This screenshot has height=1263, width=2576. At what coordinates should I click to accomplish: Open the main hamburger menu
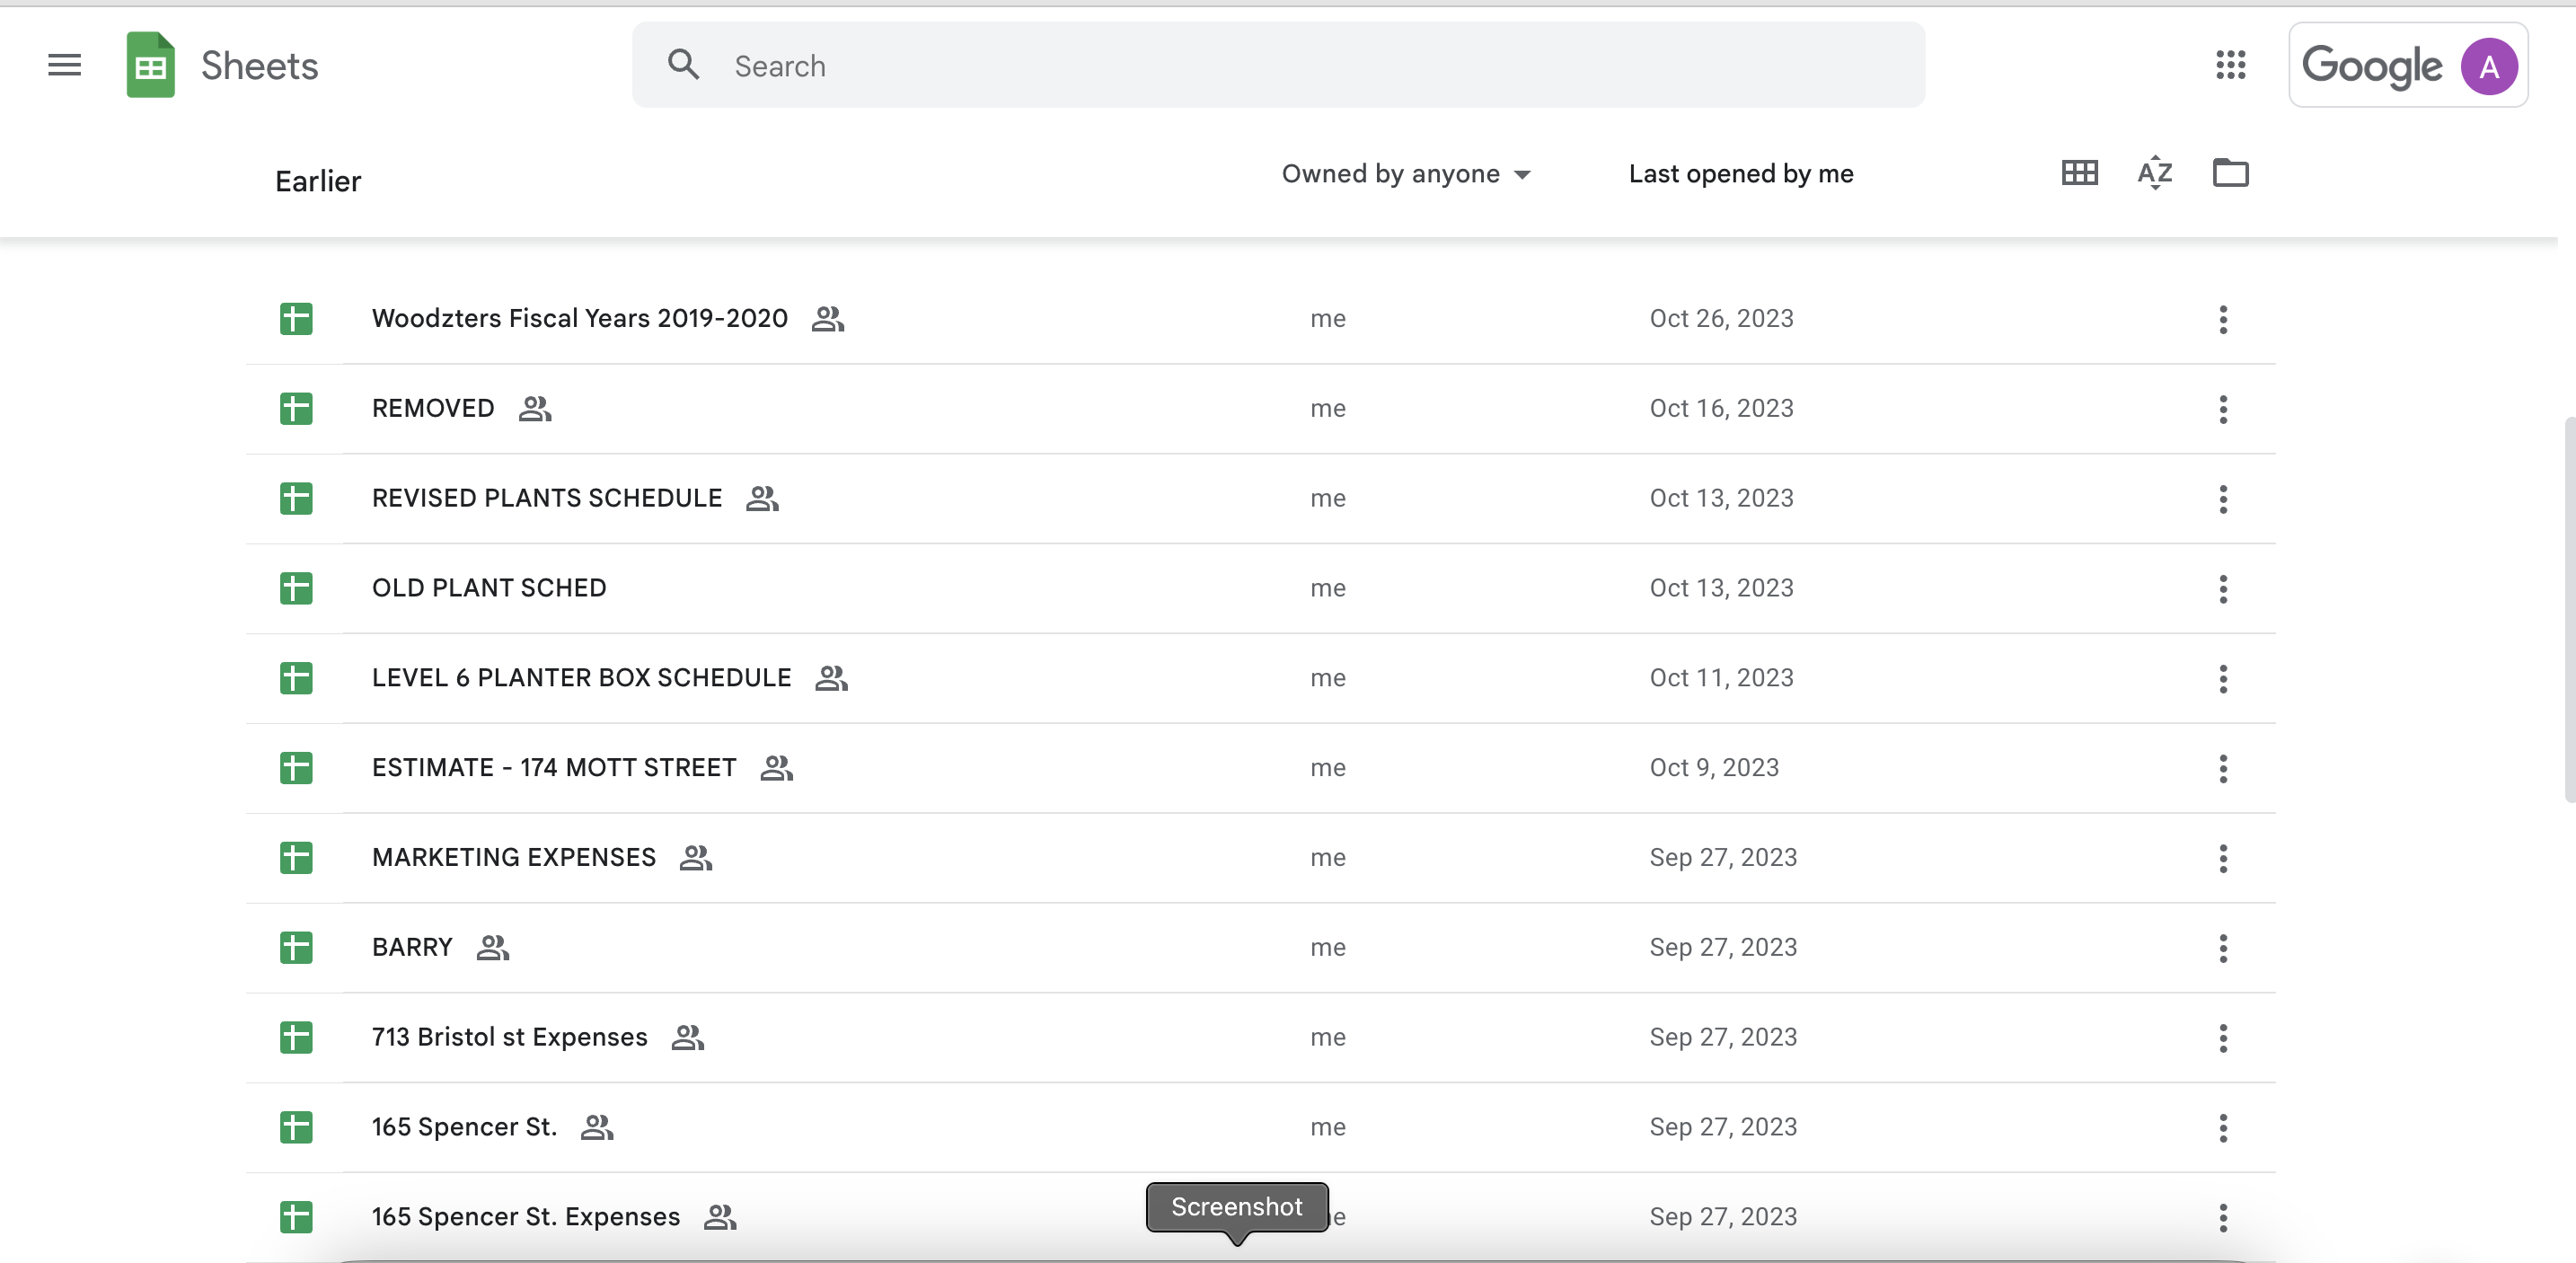point(64,66)
